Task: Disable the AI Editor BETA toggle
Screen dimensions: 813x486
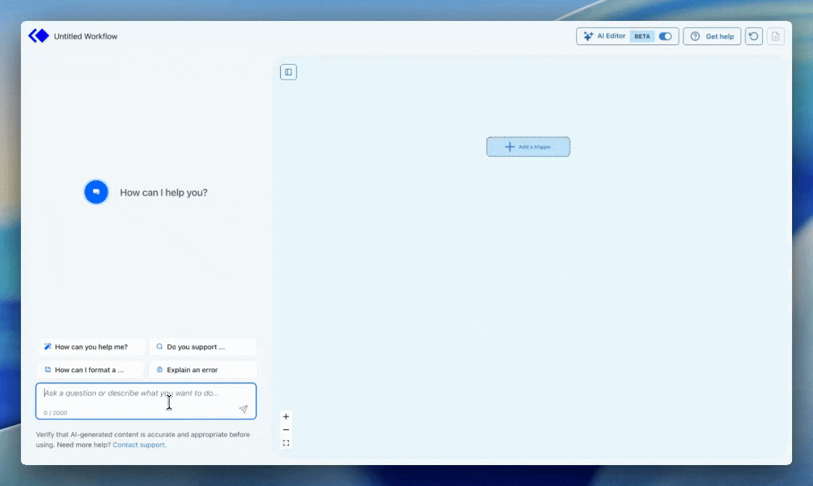Action: coord(665,36)
